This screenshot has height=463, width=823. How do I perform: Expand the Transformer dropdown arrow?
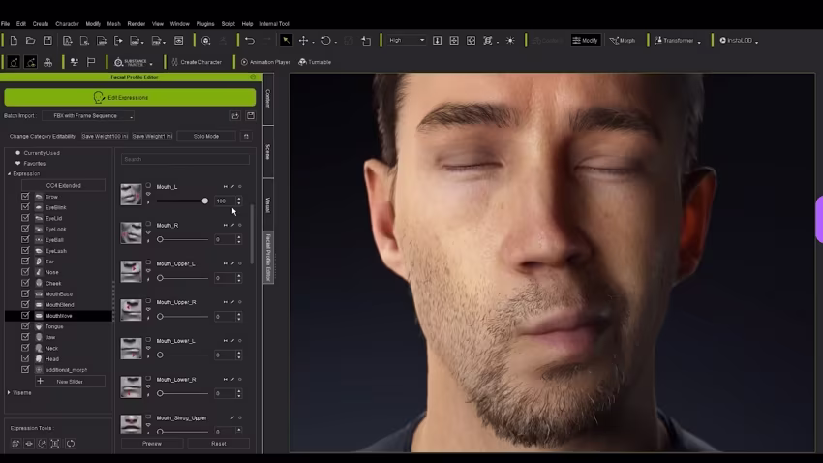coord(699,42)
